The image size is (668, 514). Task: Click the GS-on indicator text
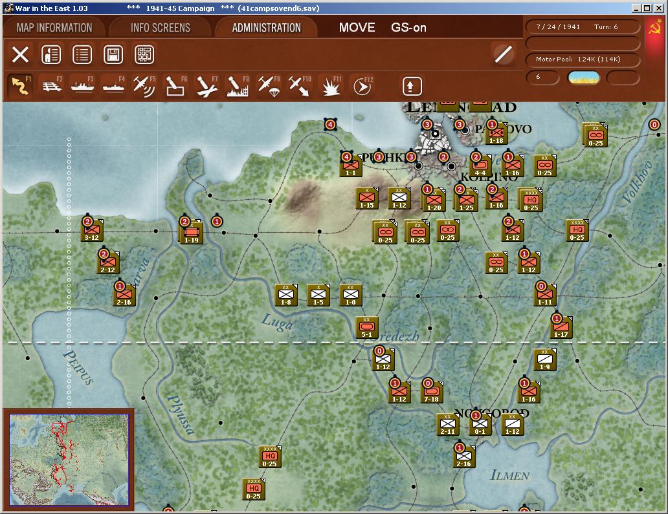[x=408, y=28]
